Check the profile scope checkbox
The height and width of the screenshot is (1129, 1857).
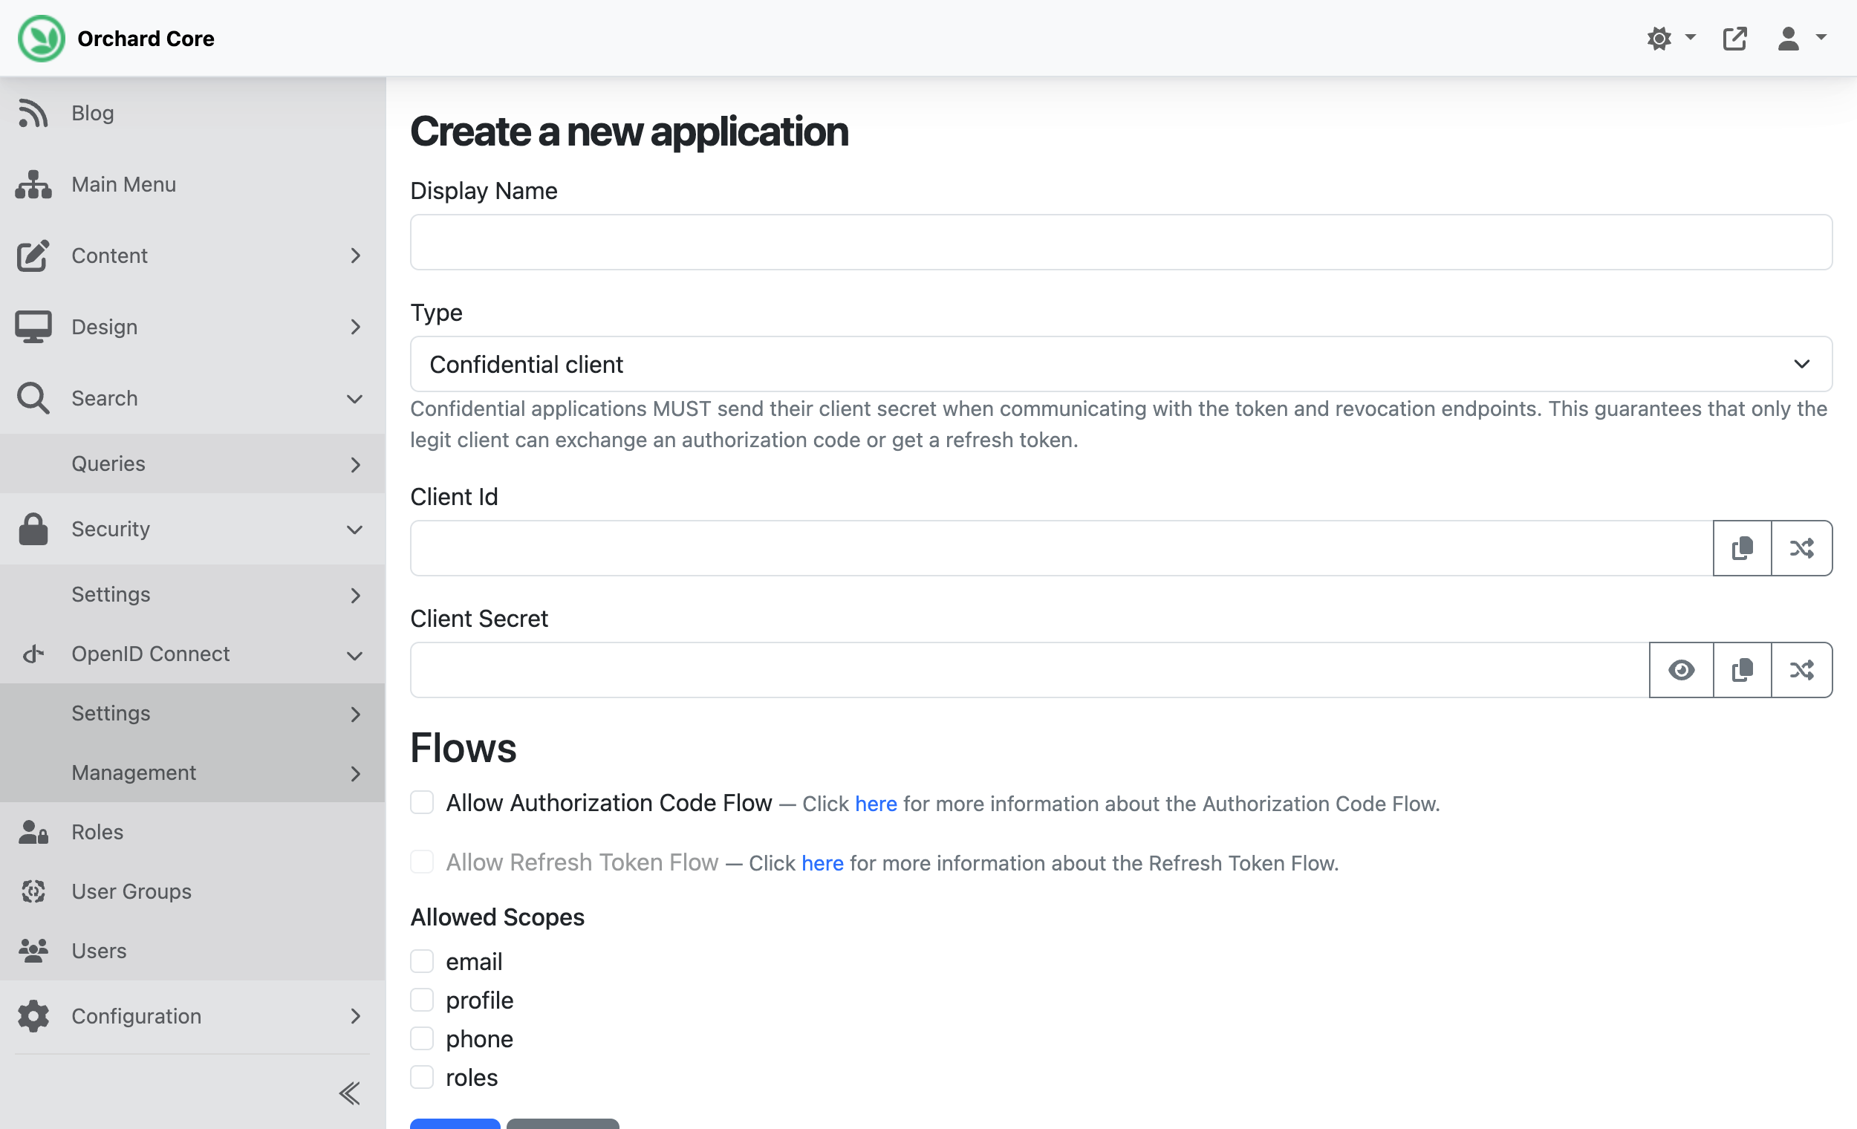[422, 1000]
